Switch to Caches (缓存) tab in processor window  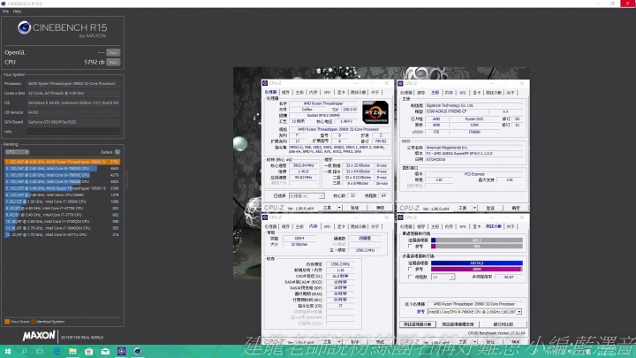pos(286,93)
